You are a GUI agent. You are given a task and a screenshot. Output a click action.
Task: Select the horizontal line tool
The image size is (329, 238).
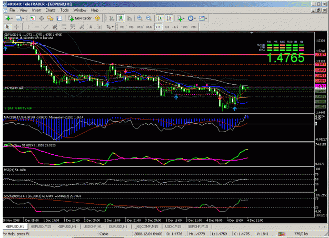[x=37, y=27]
